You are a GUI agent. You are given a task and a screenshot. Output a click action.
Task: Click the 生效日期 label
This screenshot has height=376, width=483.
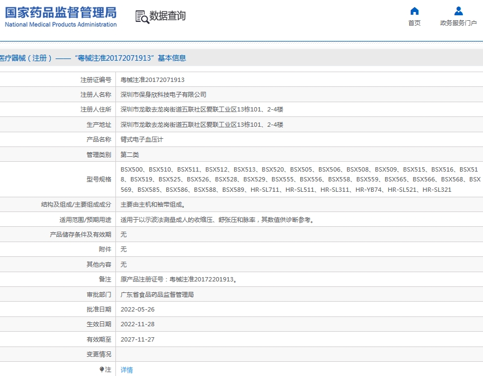pyautogui.click(x=99, y=324)
